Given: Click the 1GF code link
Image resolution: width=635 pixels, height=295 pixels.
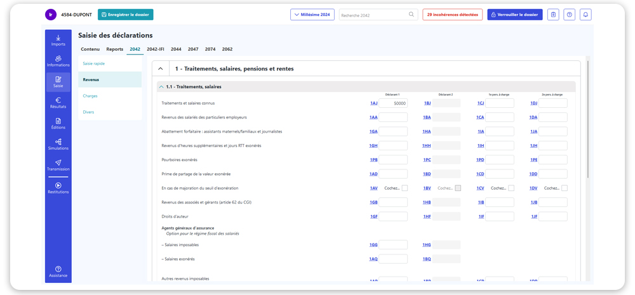Looking at the screenshot, I should (374, 216).
